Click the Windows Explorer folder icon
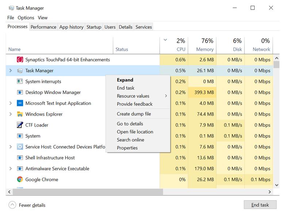Viewport: 282px width, 212px height. pyautogui.click(x=20, y=114)
